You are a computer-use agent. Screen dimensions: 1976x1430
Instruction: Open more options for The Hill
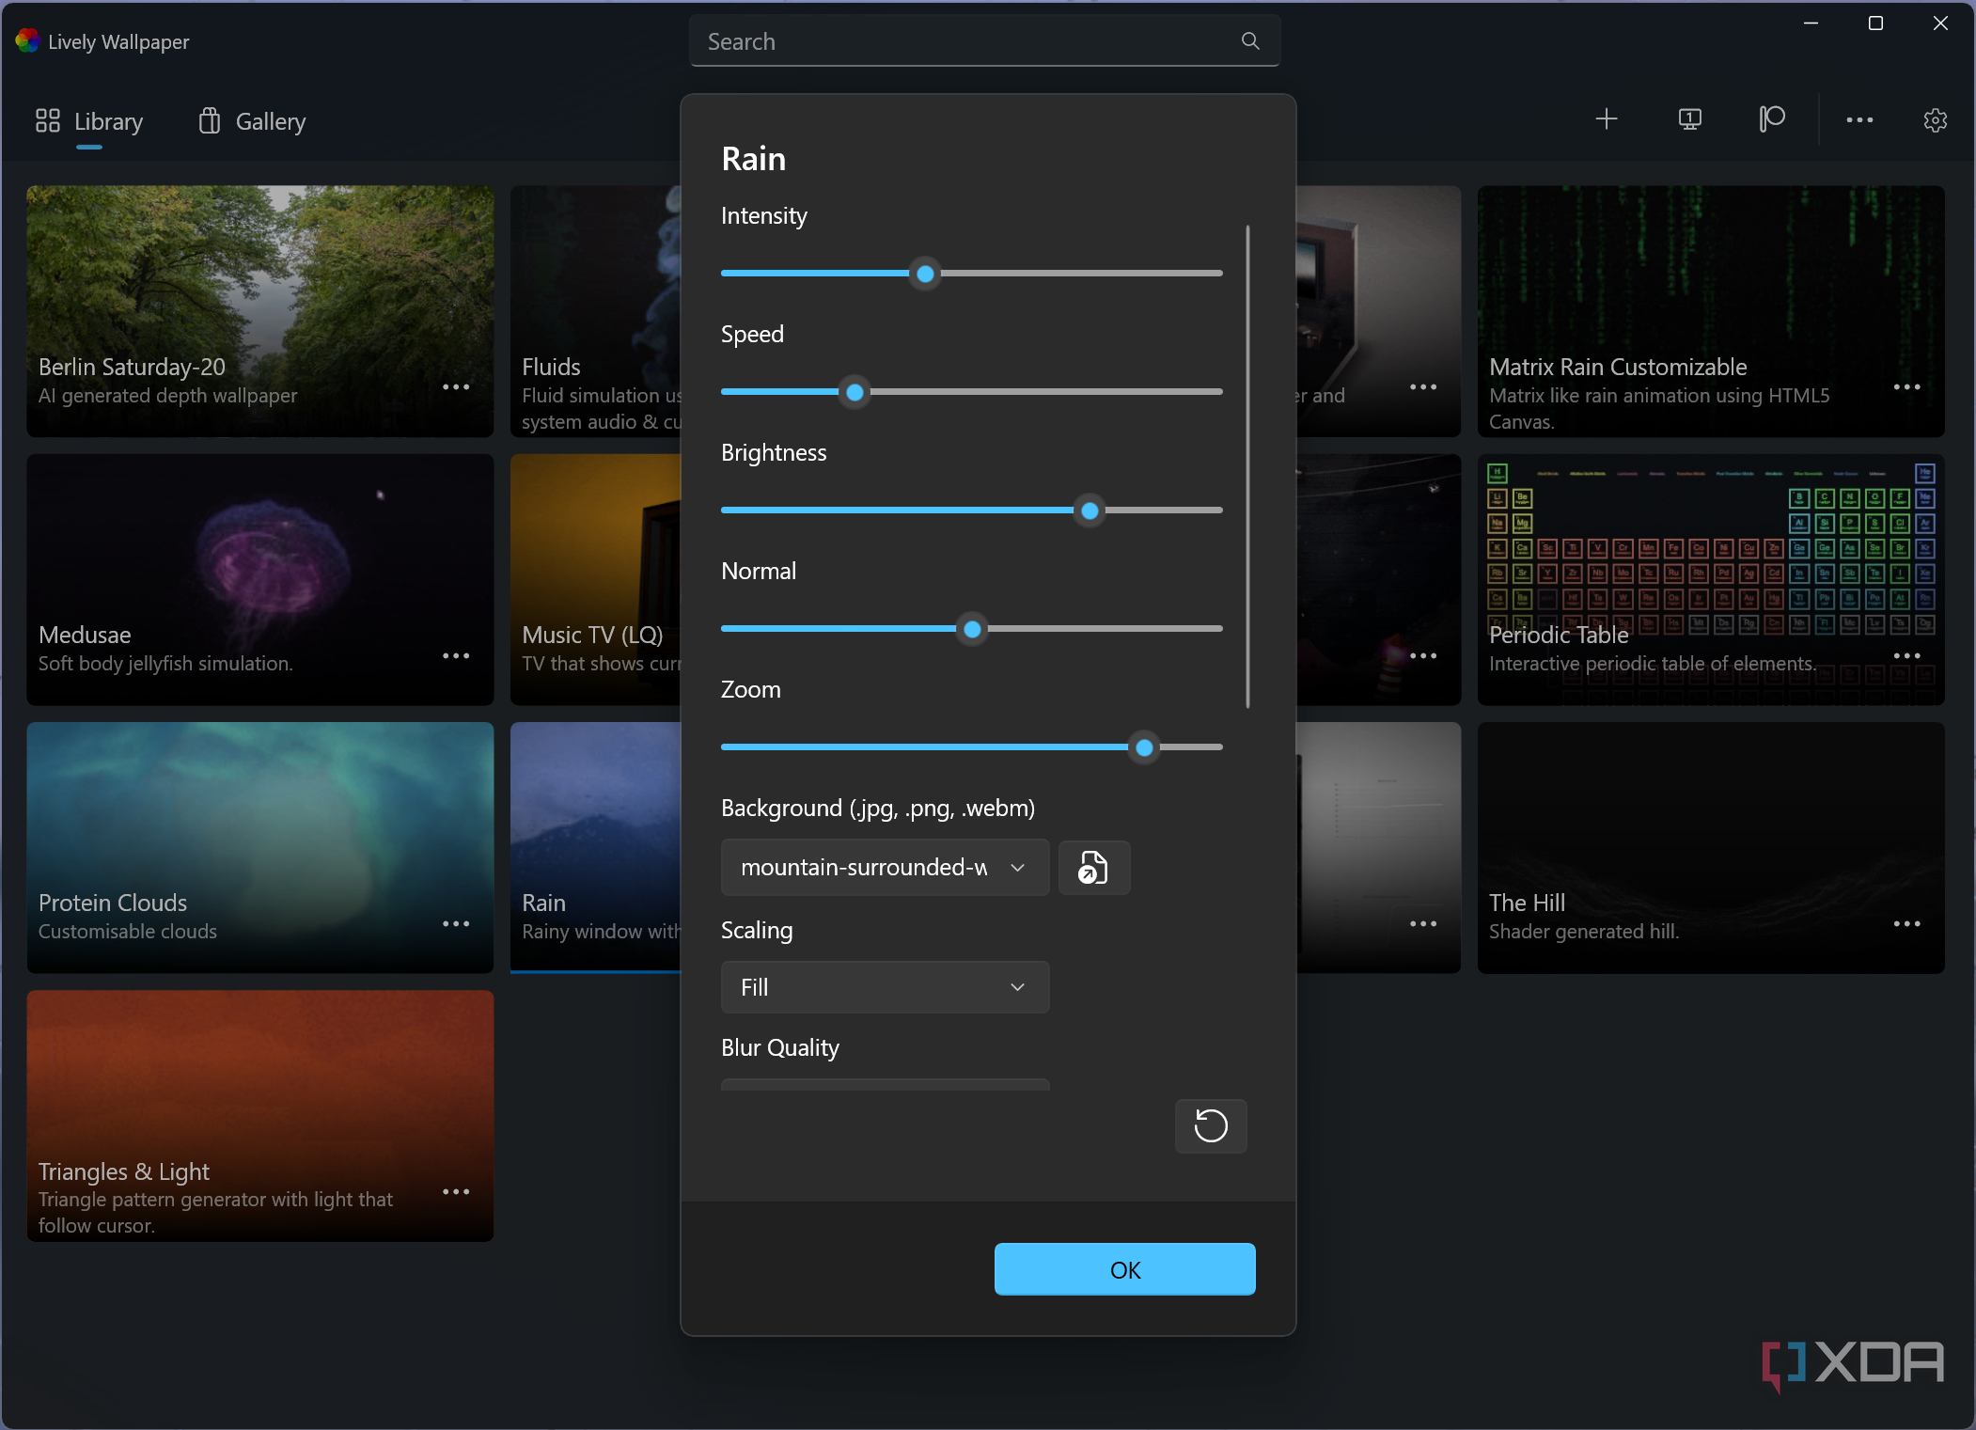[1906, 924]
